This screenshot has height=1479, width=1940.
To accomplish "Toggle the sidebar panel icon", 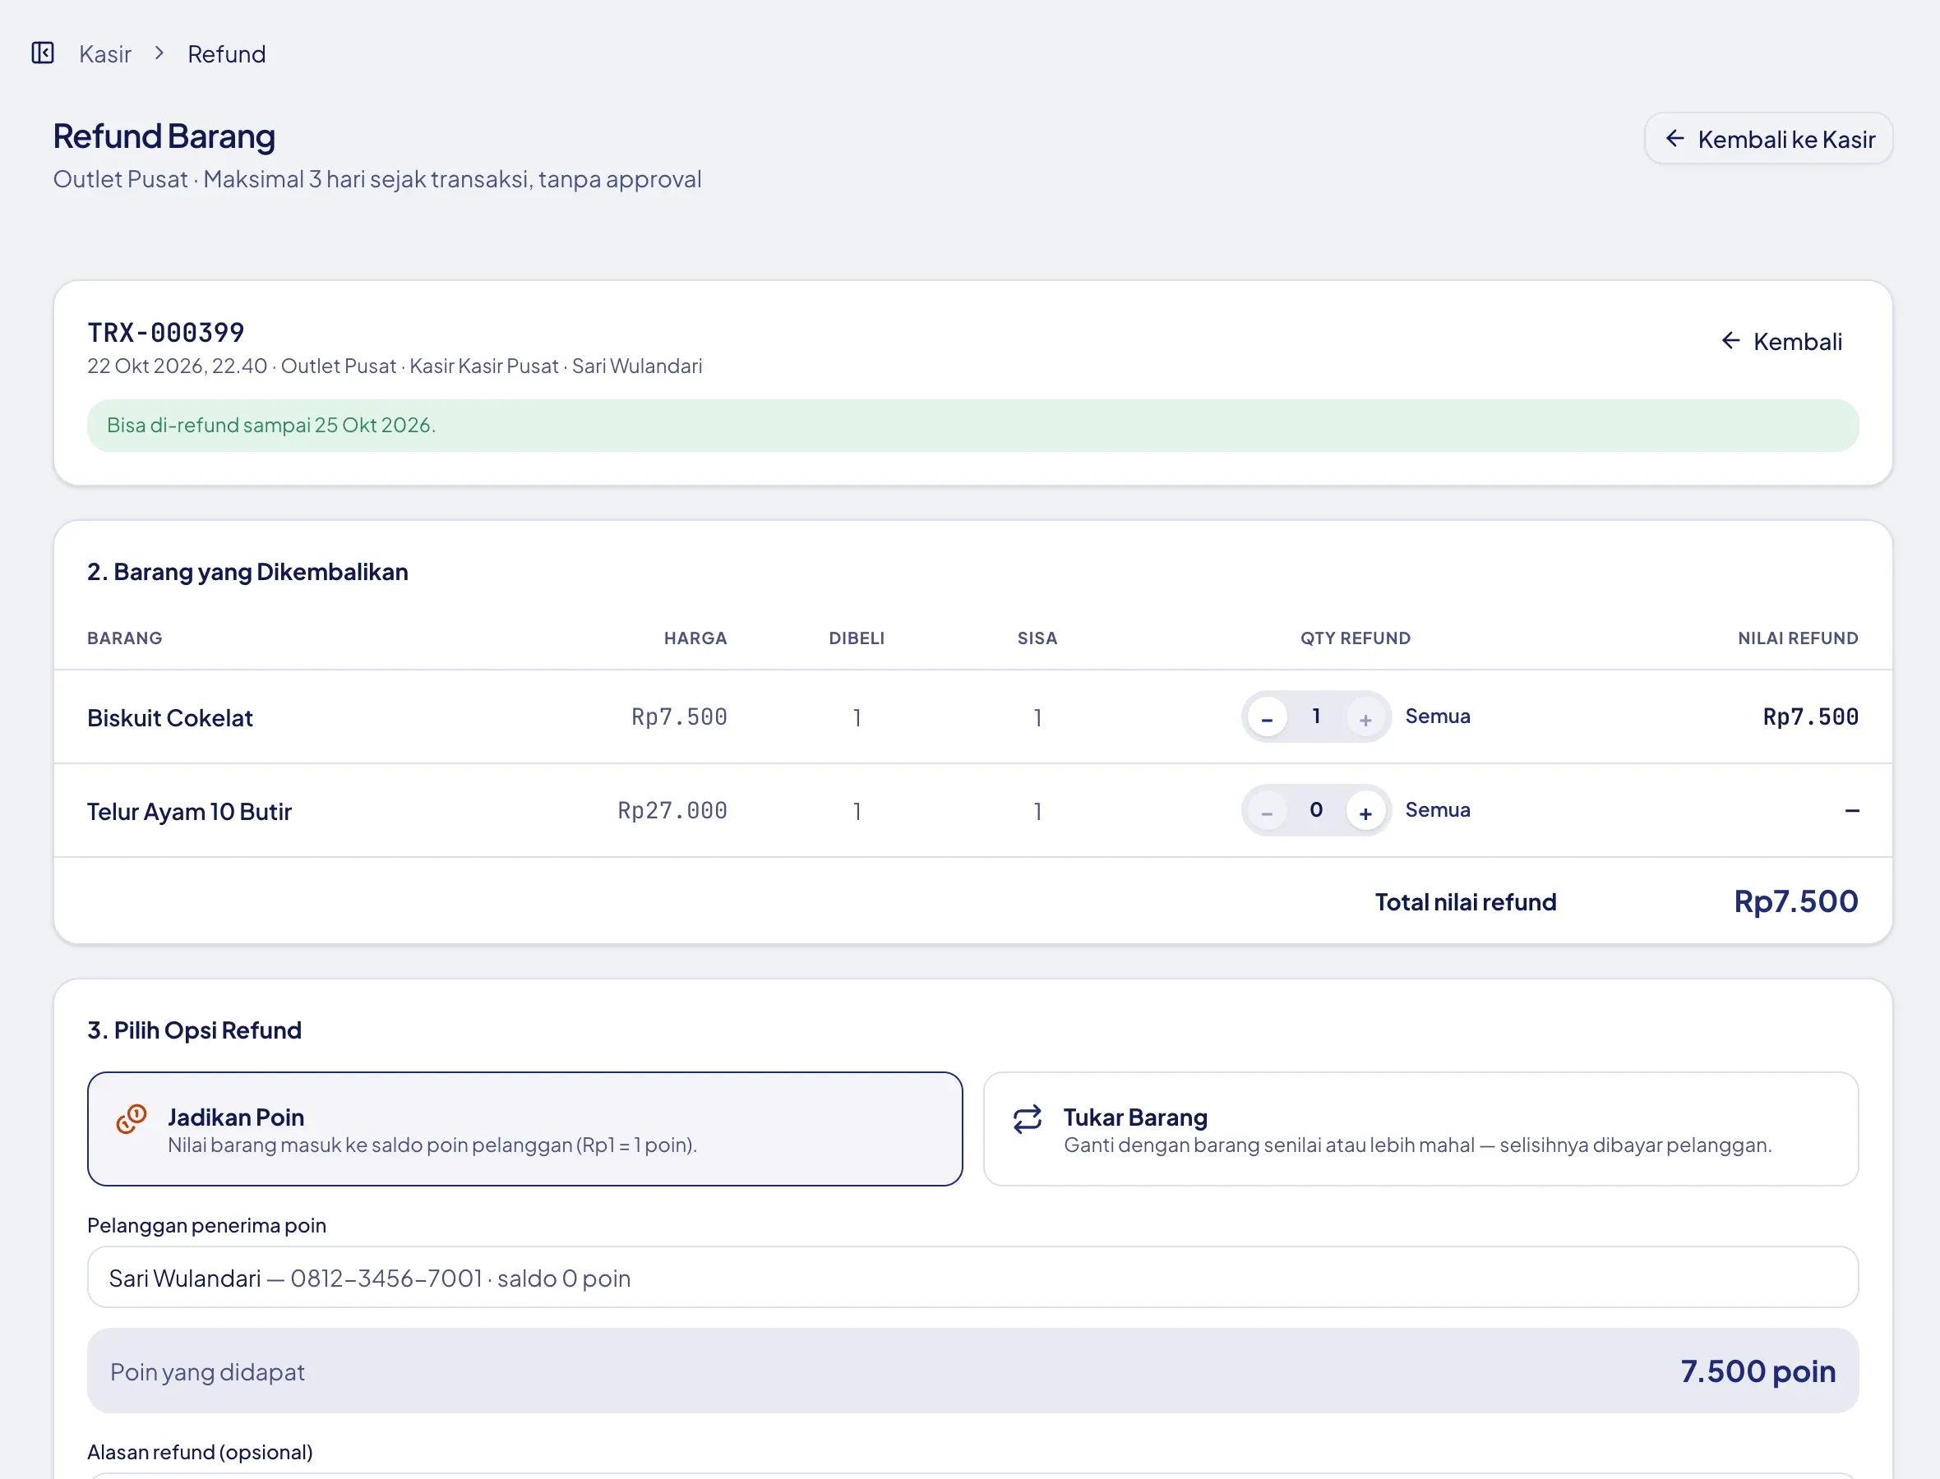I will pos(42,53).
